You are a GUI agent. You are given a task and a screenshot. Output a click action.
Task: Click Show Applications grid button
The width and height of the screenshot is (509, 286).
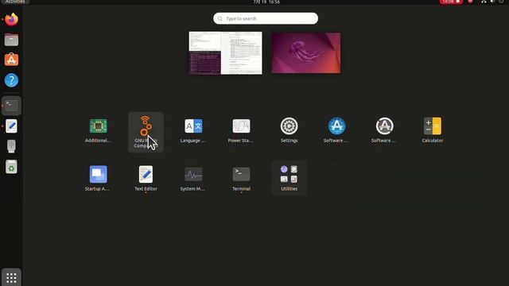(x=11, y=277)
